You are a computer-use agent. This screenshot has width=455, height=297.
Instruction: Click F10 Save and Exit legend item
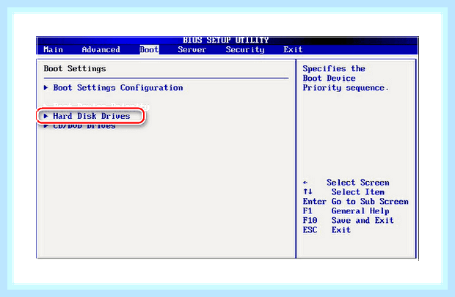348,221
